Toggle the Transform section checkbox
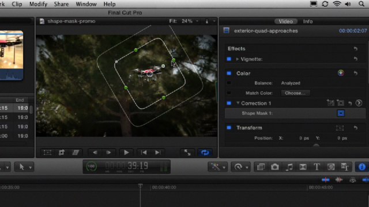 click(x=229, y=128)
